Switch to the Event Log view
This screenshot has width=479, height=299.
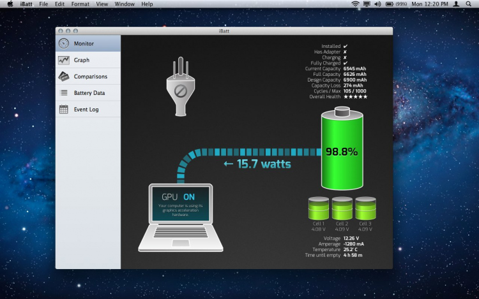click(88, 109)
